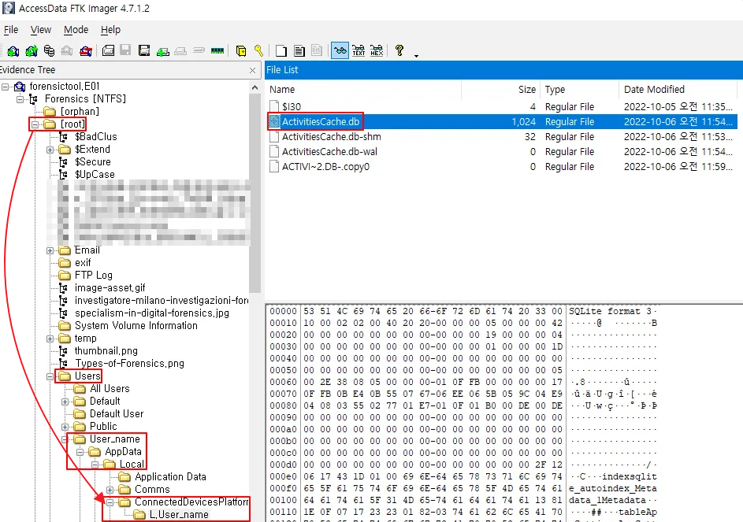Click the grayed Export Disk Image floppy icon
Image resolution: width=743 pixels, height=522 pixels.
[125, 50]
